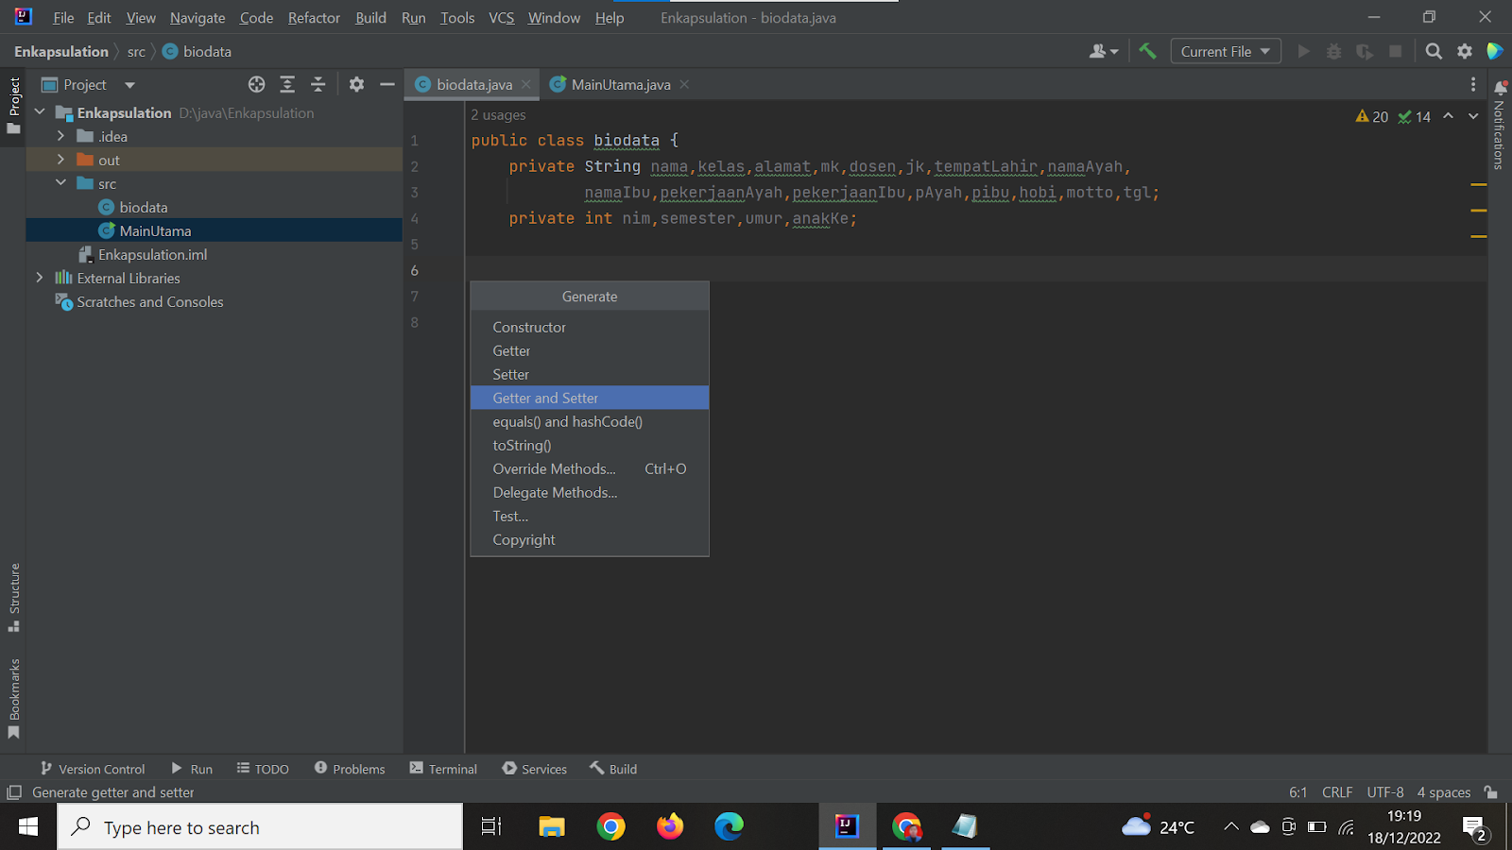Click the Stop square icon
This screenshot has width=1512, height=850.
pyautogui.click(x=1395, y=51)
